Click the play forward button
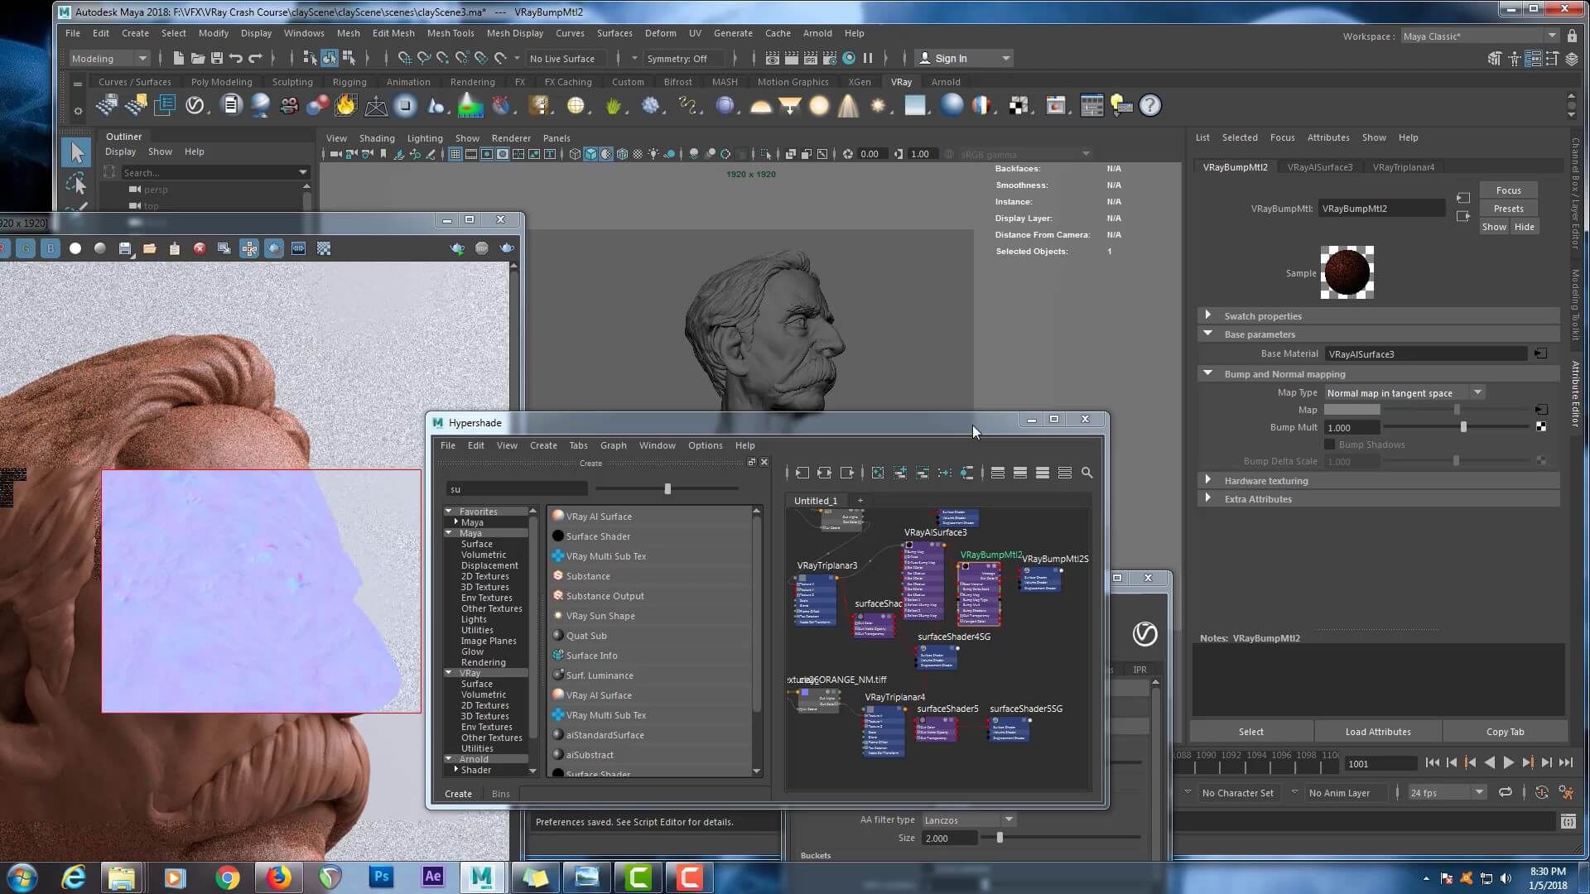The image size is (1590, 894). coord(1508,762)
